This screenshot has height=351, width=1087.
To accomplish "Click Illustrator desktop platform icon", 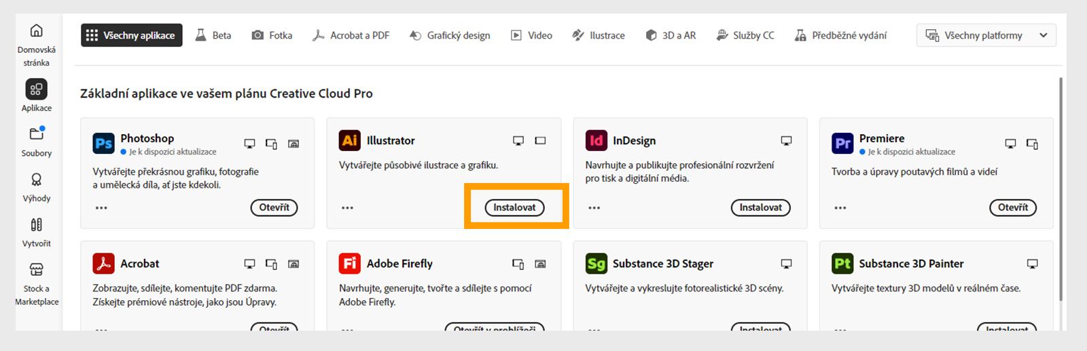I will [518, 140].
